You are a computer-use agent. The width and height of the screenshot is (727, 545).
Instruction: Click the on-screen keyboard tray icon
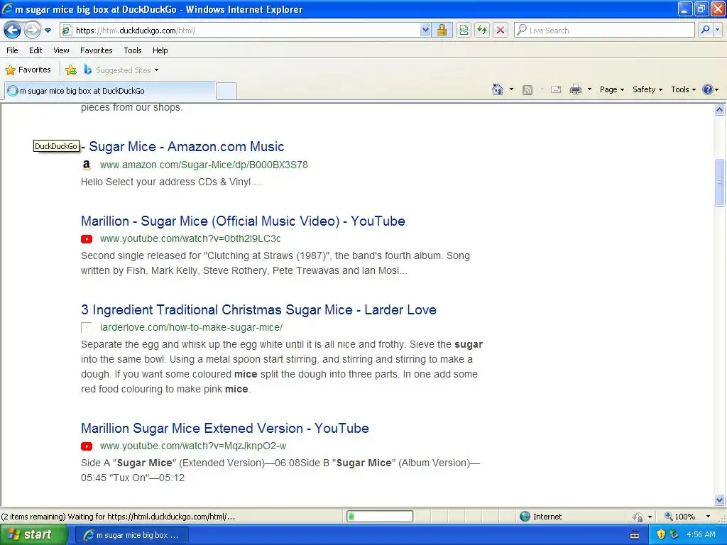[635, 536]
